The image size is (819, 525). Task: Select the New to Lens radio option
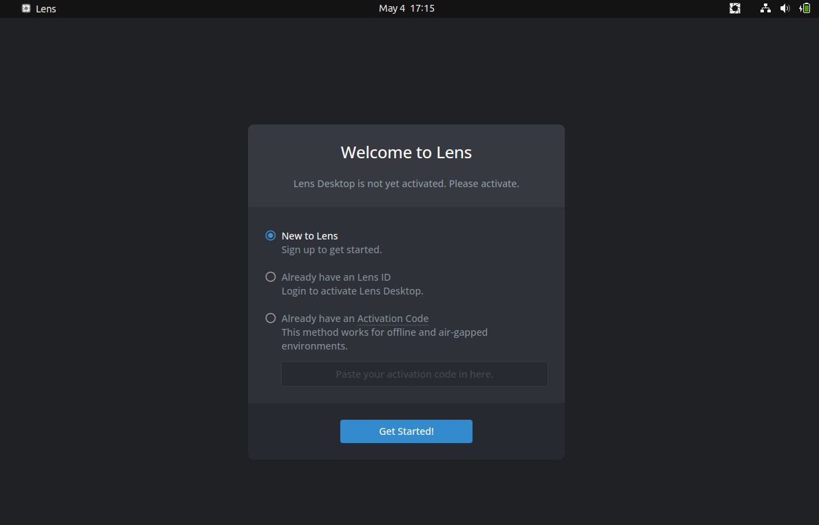[x=271, y=235]
